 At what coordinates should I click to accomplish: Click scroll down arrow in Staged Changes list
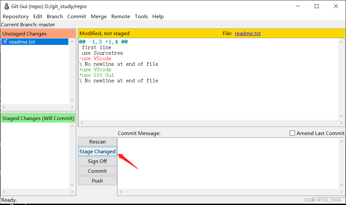pos(72,185)
